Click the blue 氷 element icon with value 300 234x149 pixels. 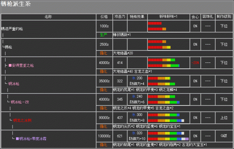pos(134,115)
